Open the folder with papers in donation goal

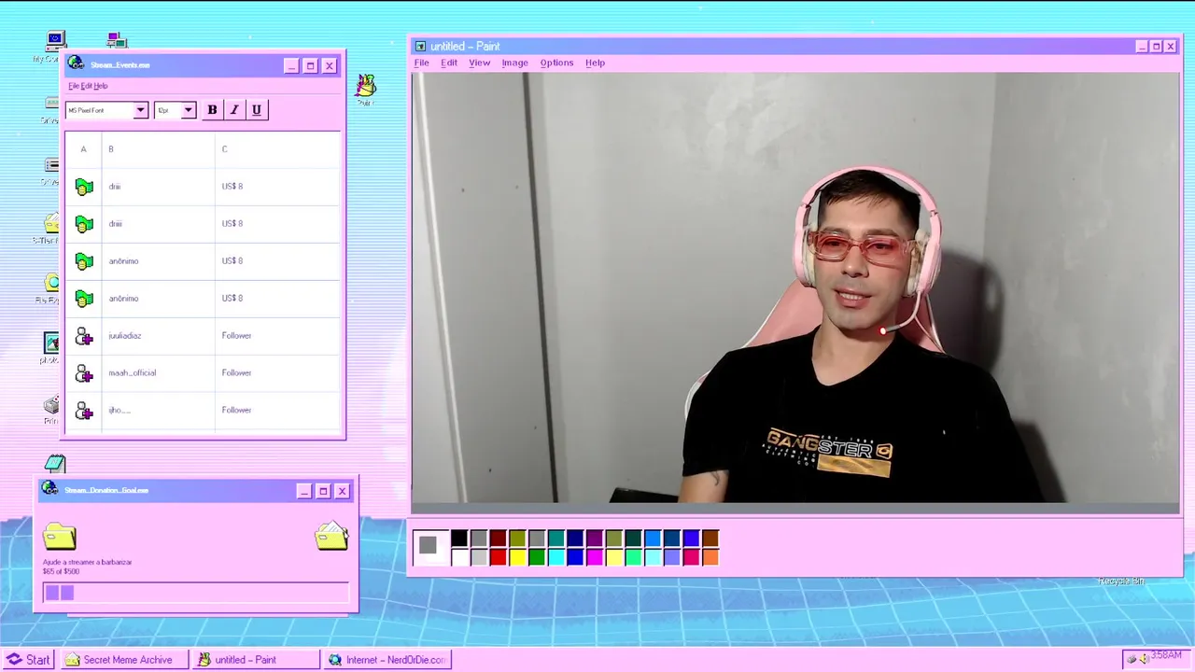[x=331, y=535]
